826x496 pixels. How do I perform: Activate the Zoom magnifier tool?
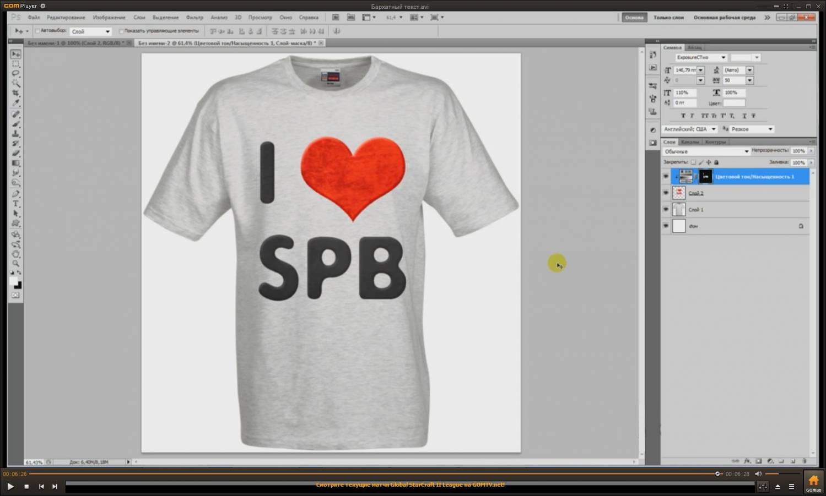click(16, 264)
